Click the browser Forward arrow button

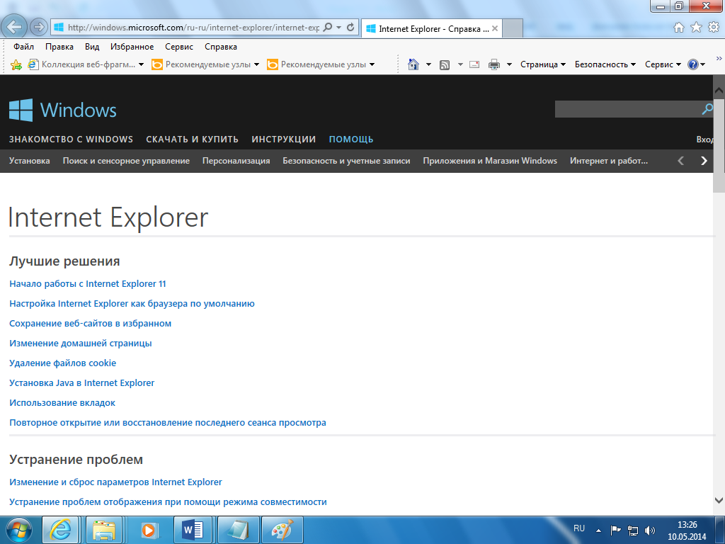pyautogui.click(x=39, y=28)
